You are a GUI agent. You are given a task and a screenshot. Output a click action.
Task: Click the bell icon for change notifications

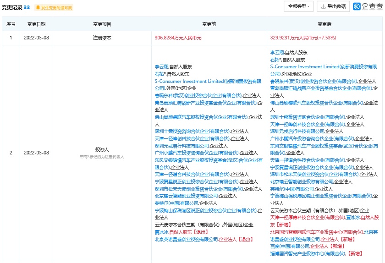[x=38, y=8]
